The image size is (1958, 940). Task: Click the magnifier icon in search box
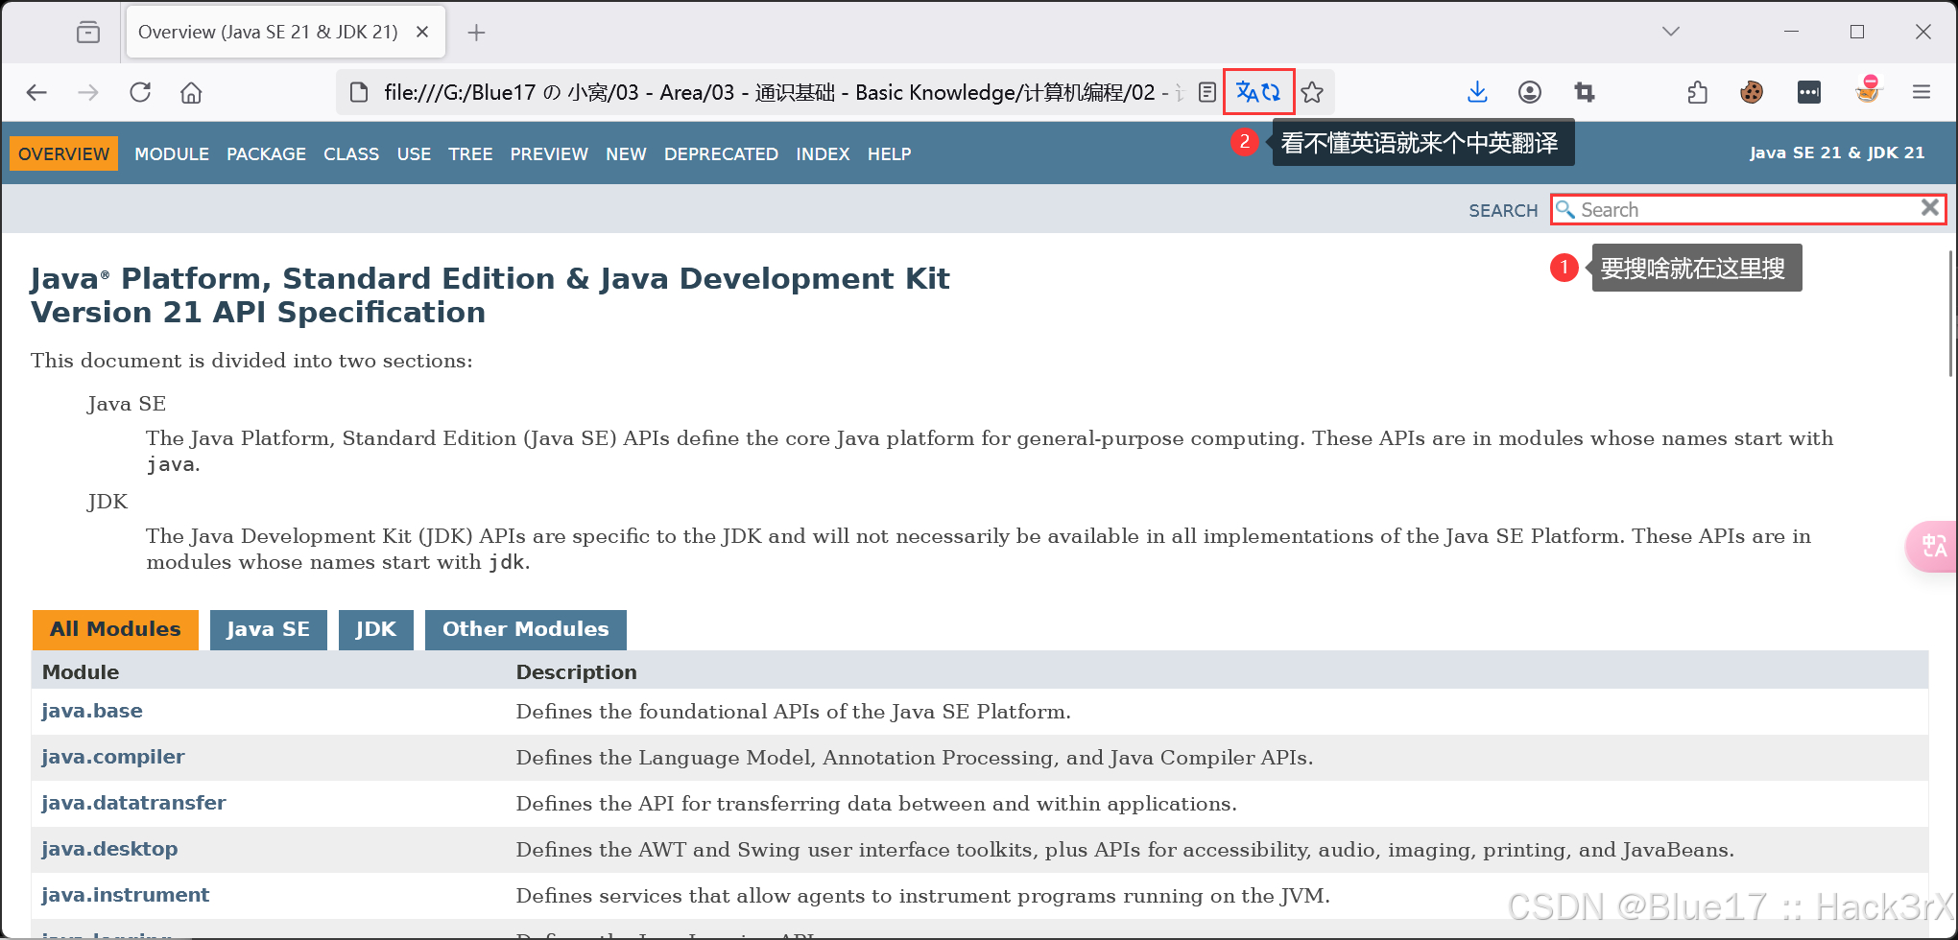coord(1565,209)
